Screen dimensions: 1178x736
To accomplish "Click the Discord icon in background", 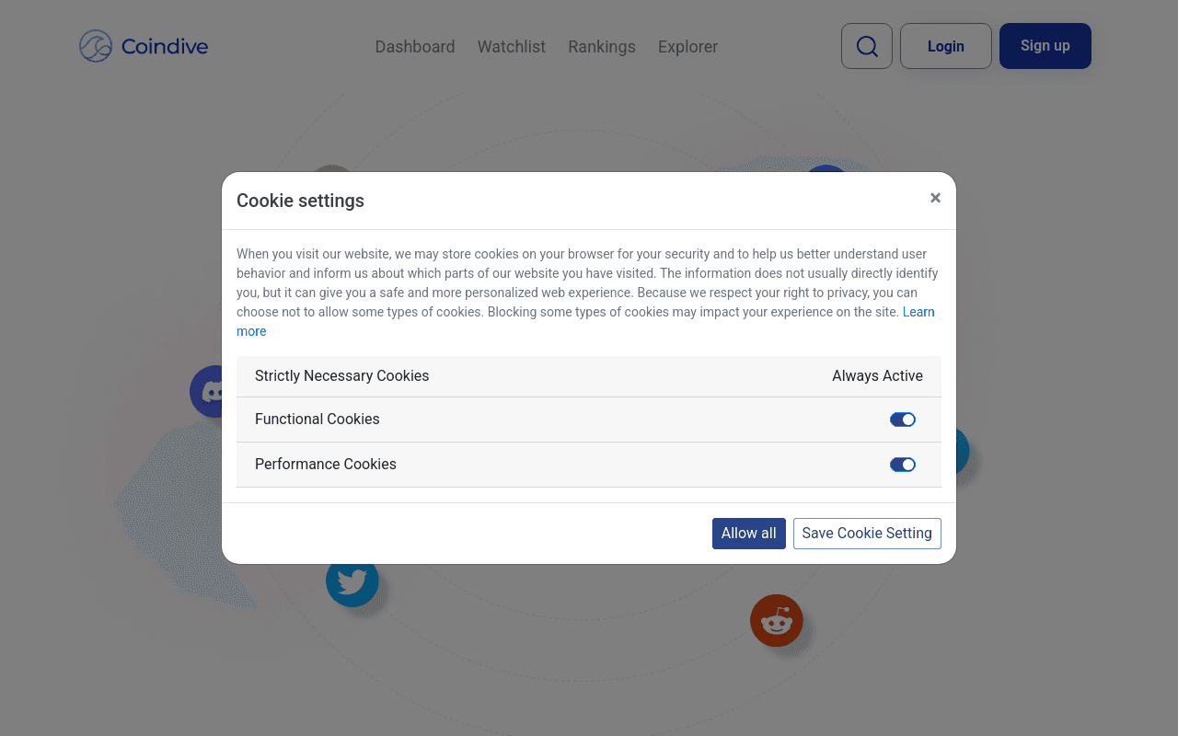I will tap(206, 392).
